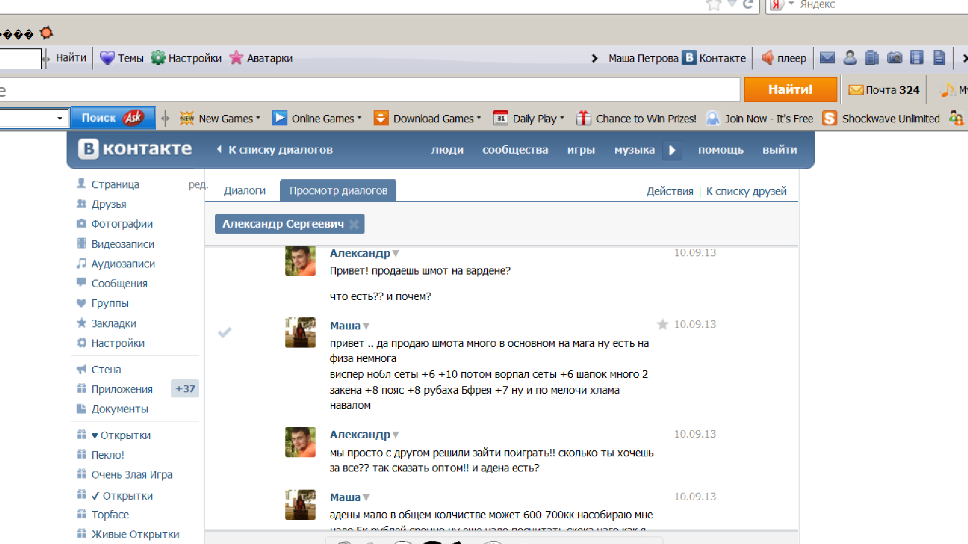Open игры in top menu

tap(581, 150)
